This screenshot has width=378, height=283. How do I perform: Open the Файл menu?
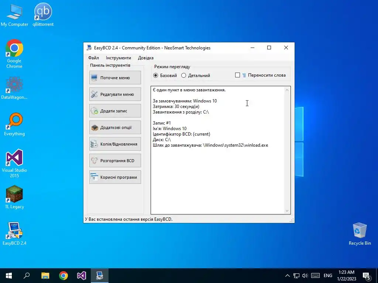[x=93, y=58]
